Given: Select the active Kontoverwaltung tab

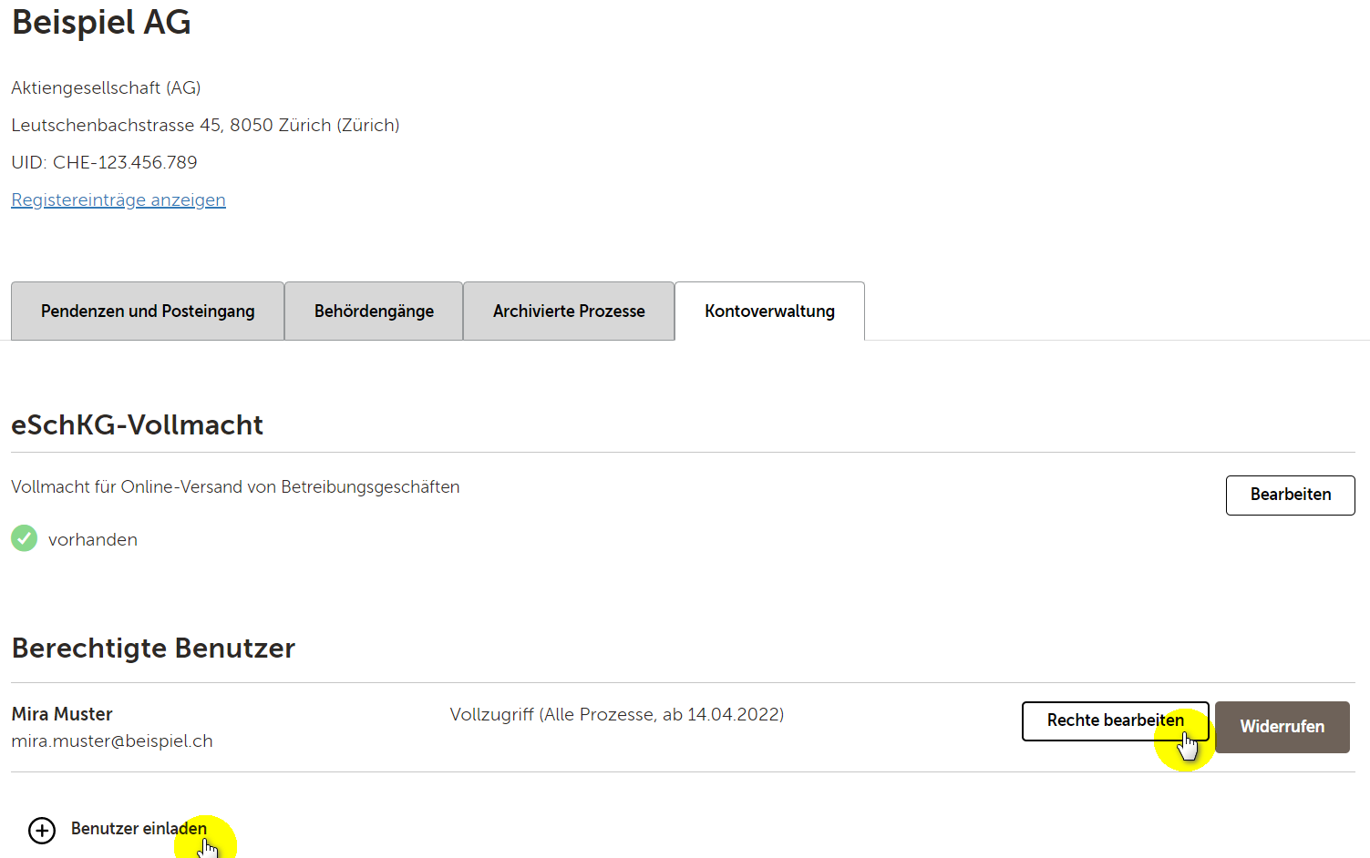Looking at the screenshot, I should [x=769, y=311].
